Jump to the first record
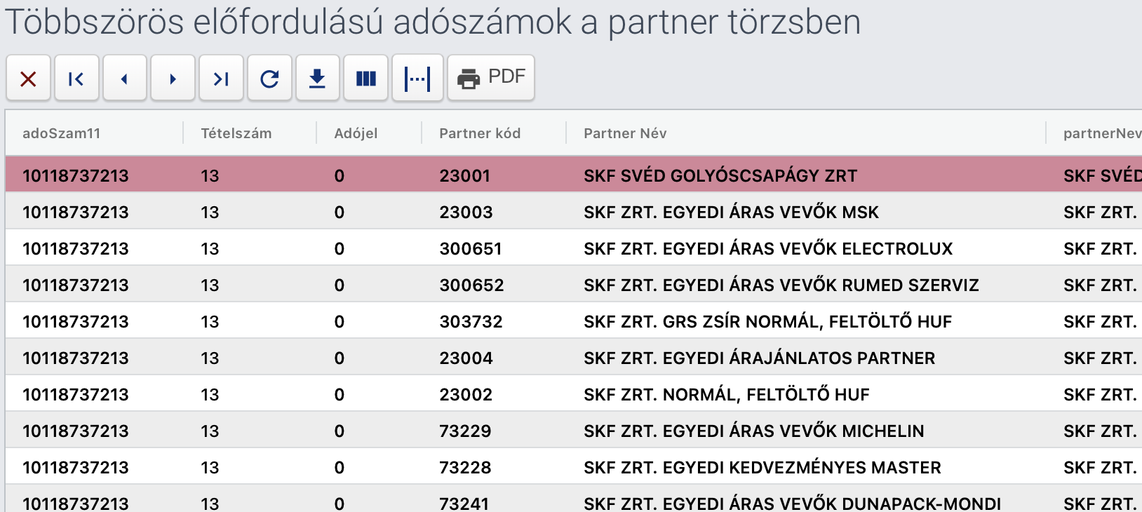 [76, 79]
